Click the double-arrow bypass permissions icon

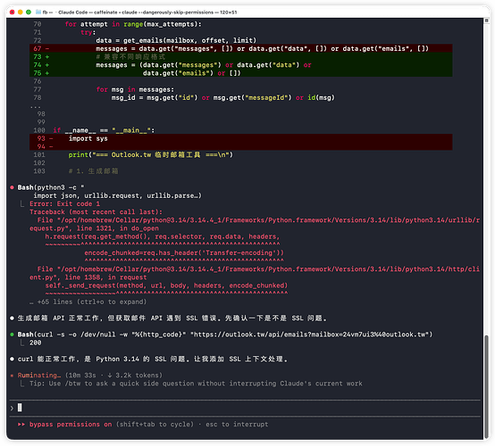[21, 425]
